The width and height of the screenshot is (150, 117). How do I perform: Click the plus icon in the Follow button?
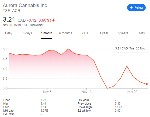(x=131, y=8)
